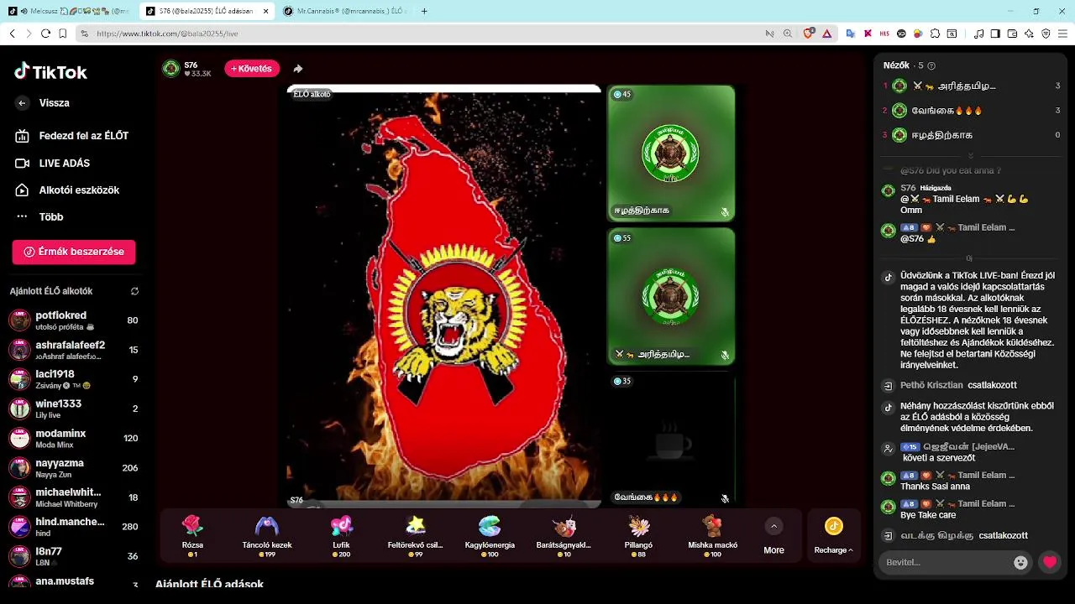Select top viewer ranked 1
1075x604 pixels.
(x=971, y=86)
